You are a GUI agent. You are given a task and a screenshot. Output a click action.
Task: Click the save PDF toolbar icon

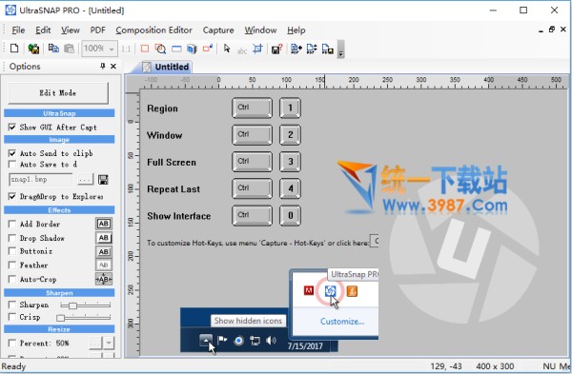(x=328, y=49)
